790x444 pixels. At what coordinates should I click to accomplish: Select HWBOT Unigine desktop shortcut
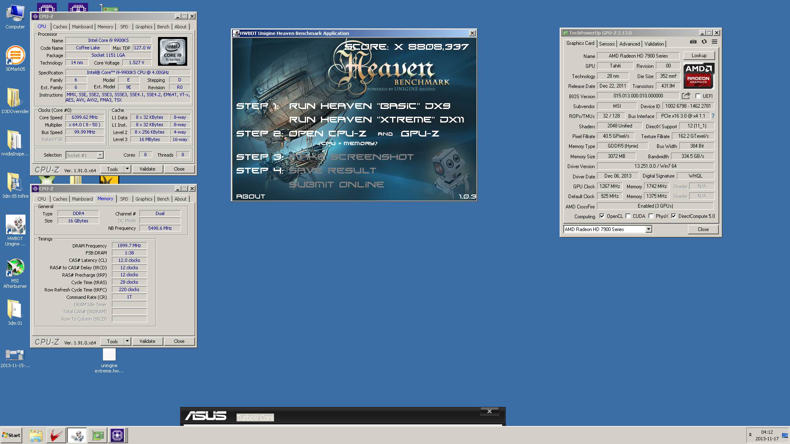[15, 231]
